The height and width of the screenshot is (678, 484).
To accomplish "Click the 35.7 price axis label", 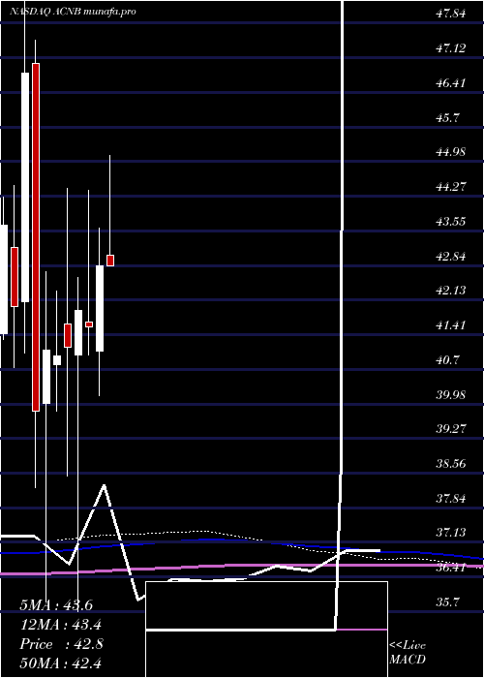I will 447,601.
